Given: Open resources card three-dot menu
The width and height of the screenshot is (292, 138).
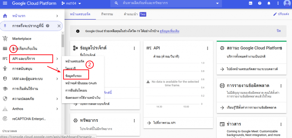Looking at the screenshot, I should tap(134, 121).
